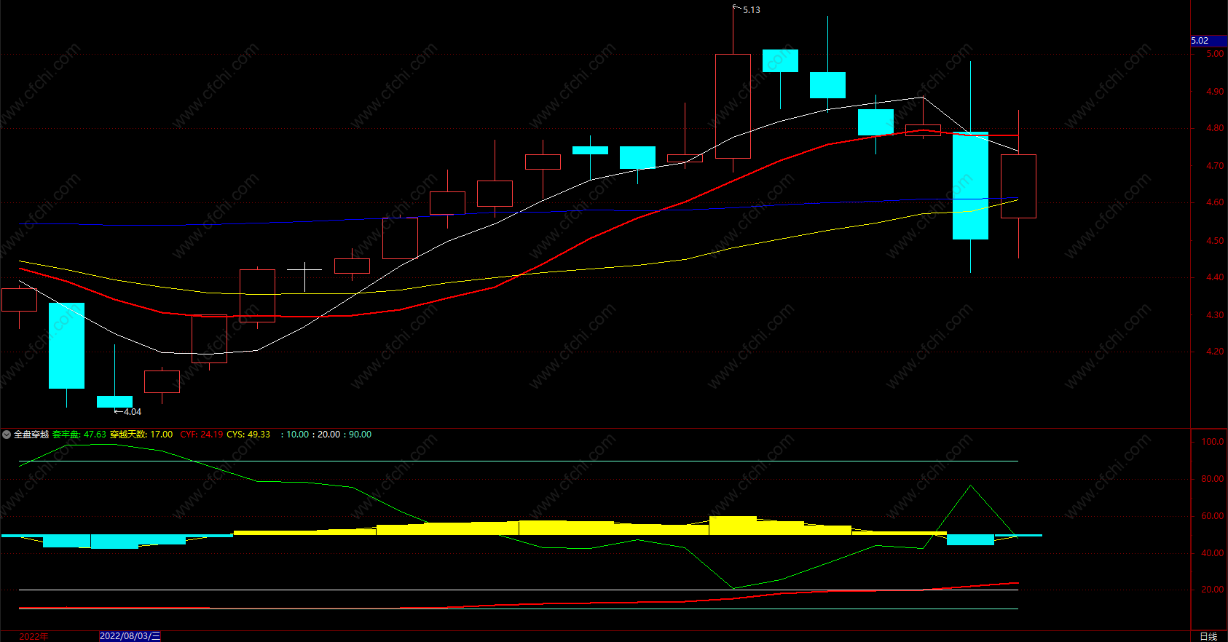Select the 套牢盘: 47.63 value

(x=79, y=435)
